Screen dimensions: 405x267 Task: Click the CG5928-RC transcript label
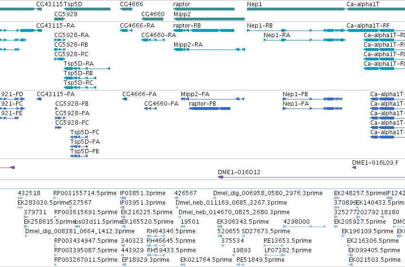click(71, 54)
